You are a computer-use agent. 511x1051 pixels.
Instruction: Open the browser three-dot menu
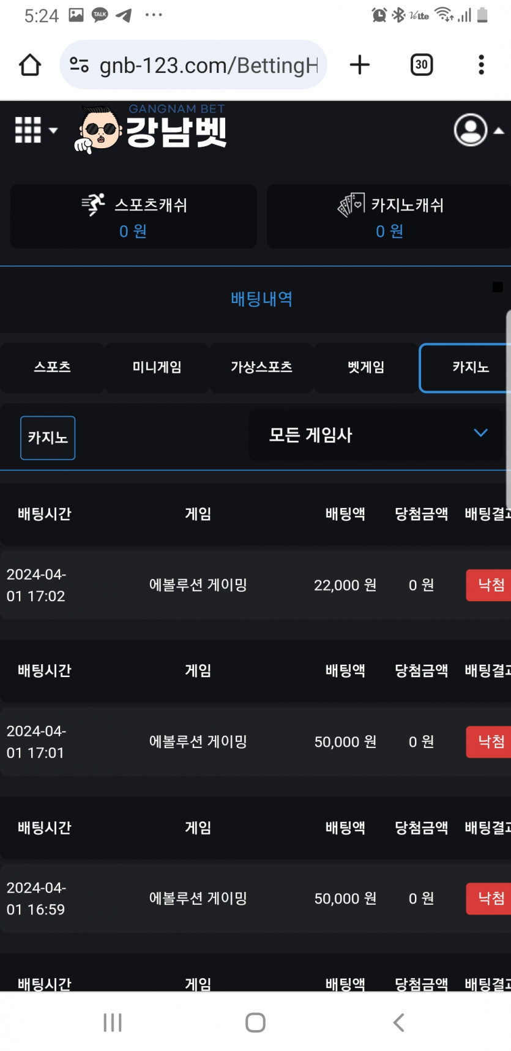(481, 65)
